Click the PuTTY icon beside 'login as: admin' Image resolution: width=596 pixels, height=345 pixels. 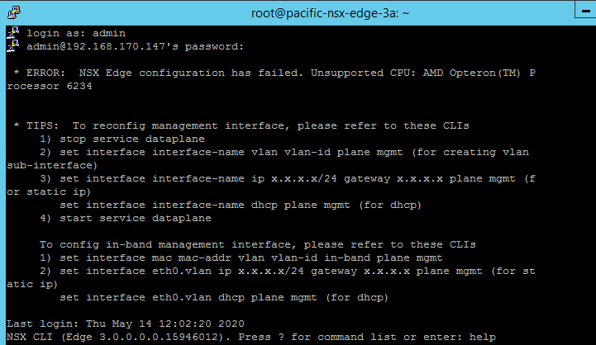pos(12,33)
